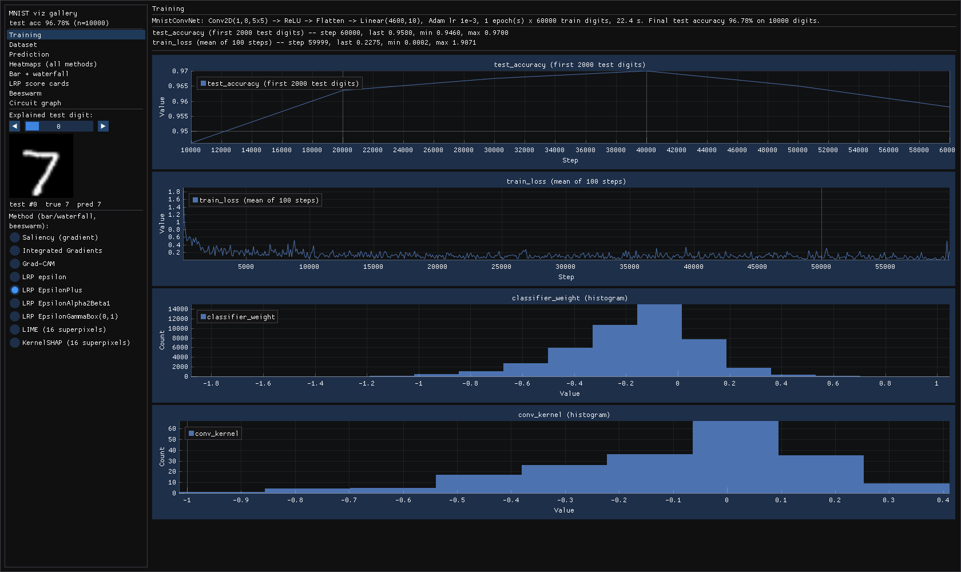
Task: Toggle test_accuracy legend entry
Action: click(280, 84)
